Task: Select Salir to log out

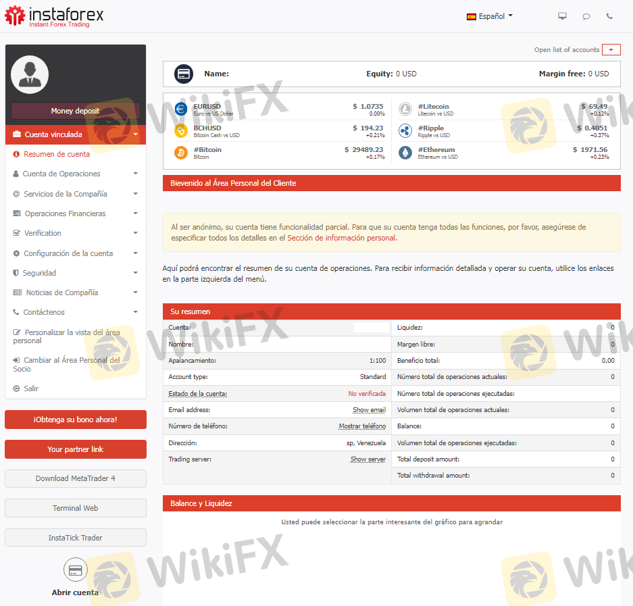Action: 31,388
